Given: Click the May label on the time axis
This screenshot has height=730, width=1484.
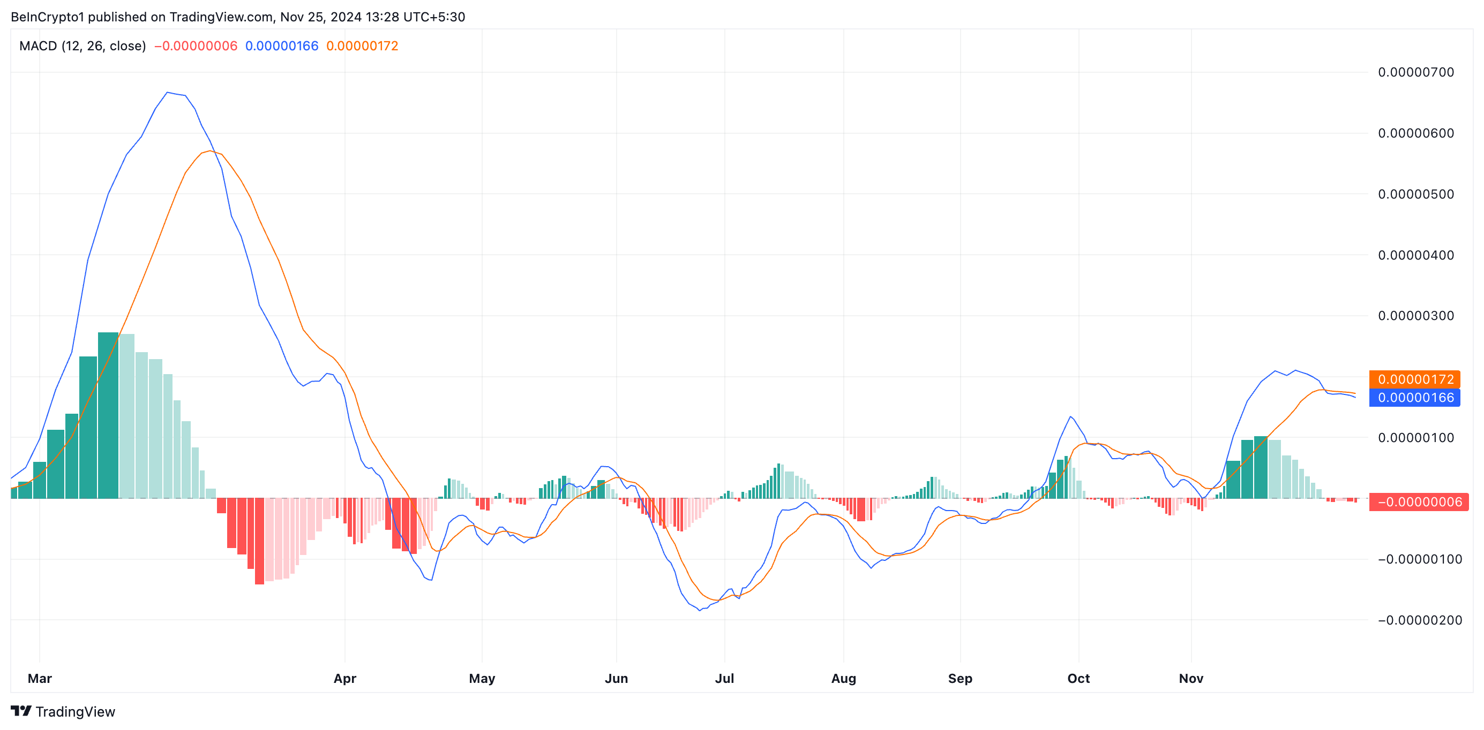Looking at the screenshot, I should 482,678.
